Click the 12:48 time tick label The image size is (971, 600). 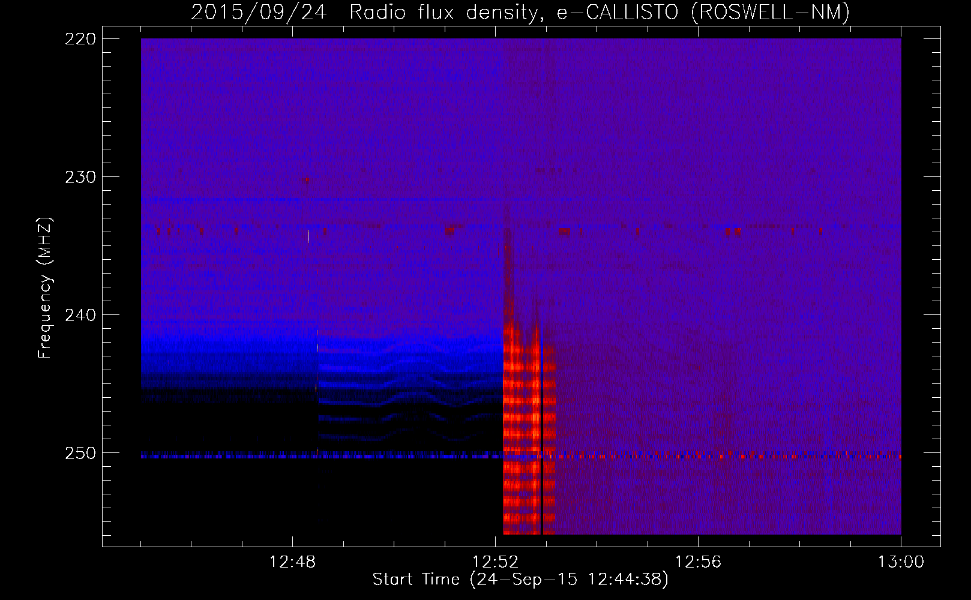click(x=292, y=562)
